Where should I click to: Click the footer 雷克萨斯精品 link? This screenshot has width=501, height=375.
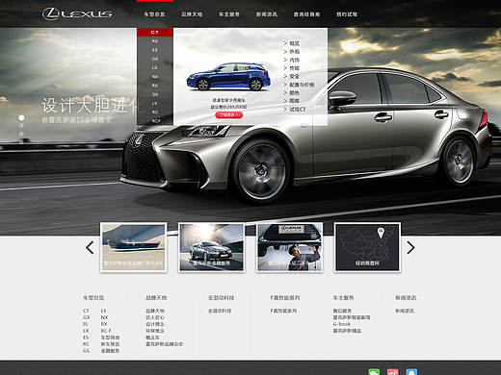[x=347, y=331]
